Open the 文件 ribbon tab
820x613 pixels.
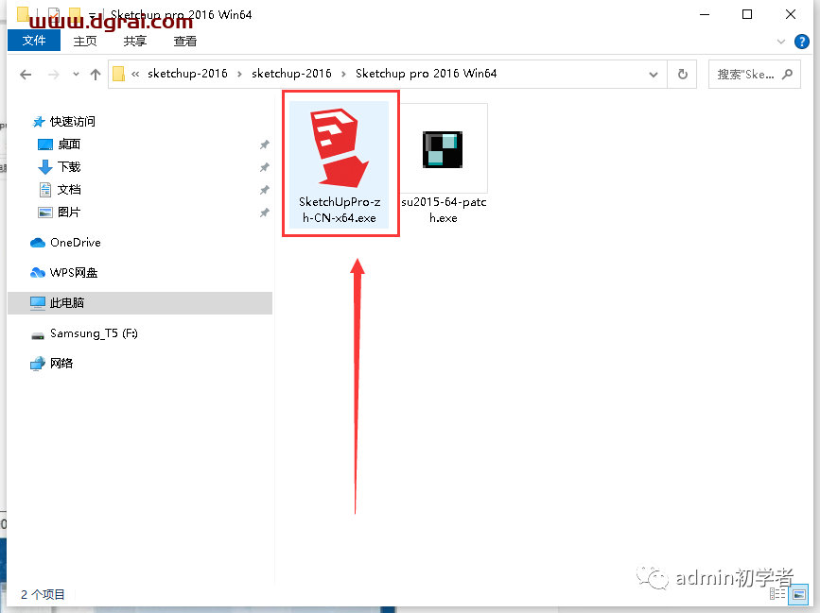point(34,41)
